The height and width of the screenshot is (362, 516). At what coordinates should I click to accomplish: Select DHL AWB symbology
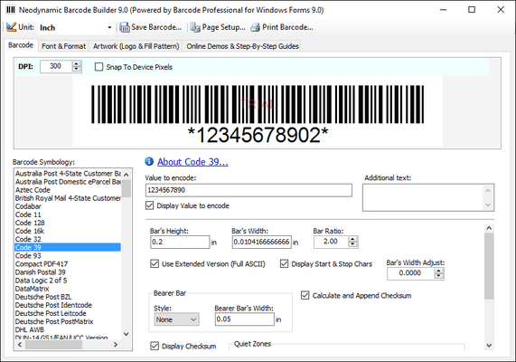68,330
